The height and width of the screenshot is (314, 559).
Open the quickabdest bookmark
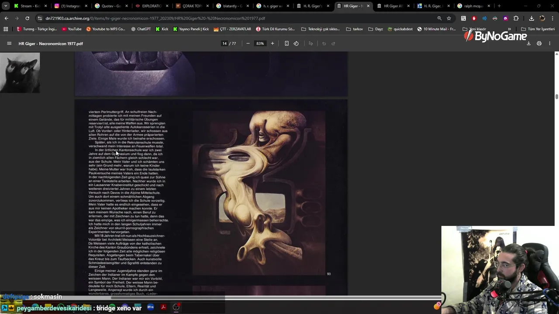tap(400, 29)
